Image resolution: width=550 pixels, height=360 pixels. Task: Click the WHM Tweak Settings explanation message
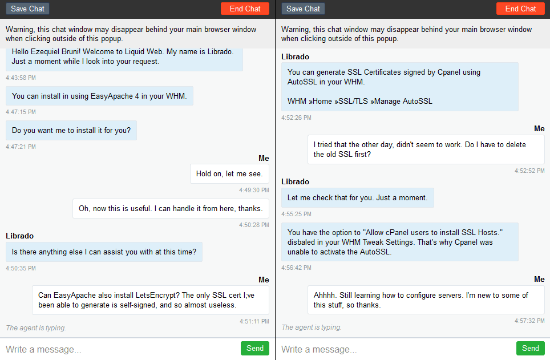click(400, 242)
